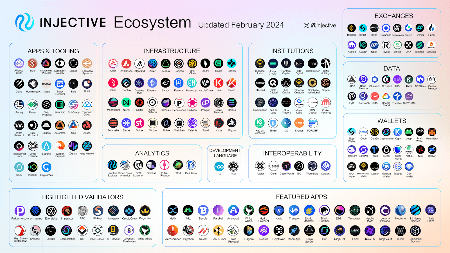Click the @injective X handle link

320,26
